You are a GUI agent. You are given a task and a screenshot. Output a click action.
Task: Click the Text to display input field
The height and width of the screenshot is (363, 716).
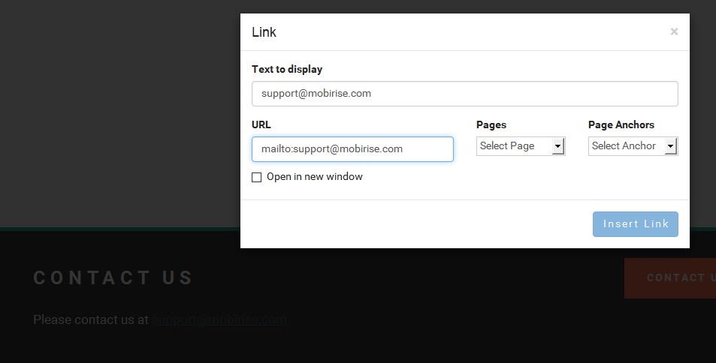click(464, 94)
